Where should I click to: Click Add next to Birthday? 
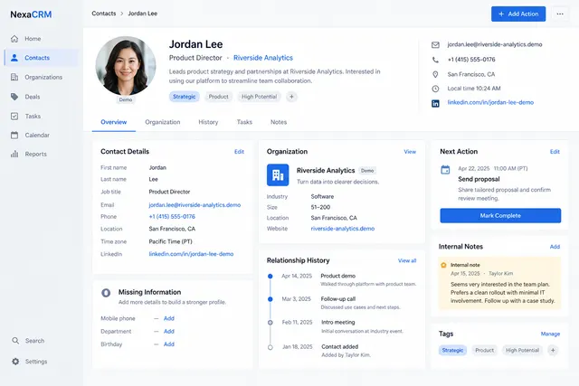click(x=169, y=344)
